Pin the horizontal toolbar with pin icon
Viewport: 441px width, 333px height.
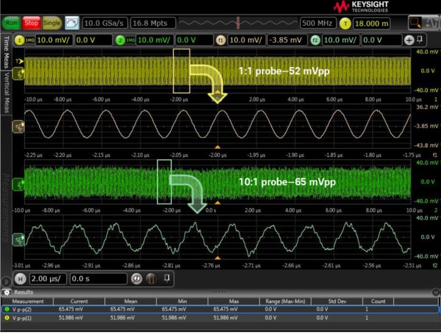coord(166,278)
